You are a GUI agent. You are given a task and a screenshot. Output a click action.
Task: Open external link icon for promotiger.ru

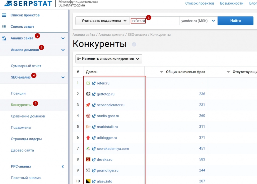point(94,170)
